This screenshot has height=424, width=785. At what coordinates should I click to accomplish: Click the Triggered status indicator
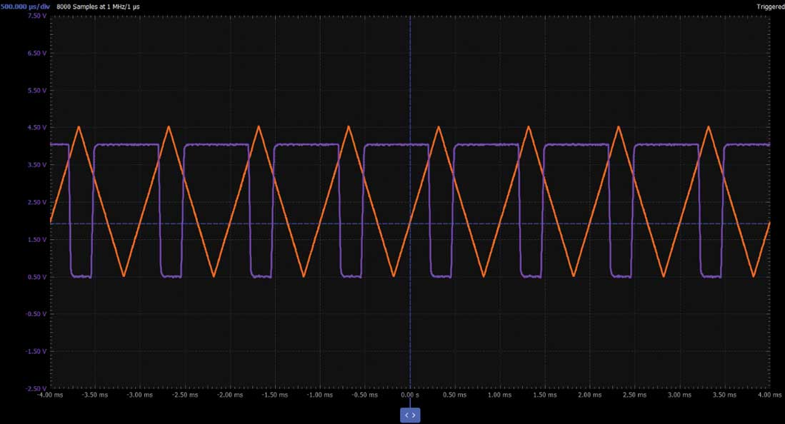[x=771, y=7]
